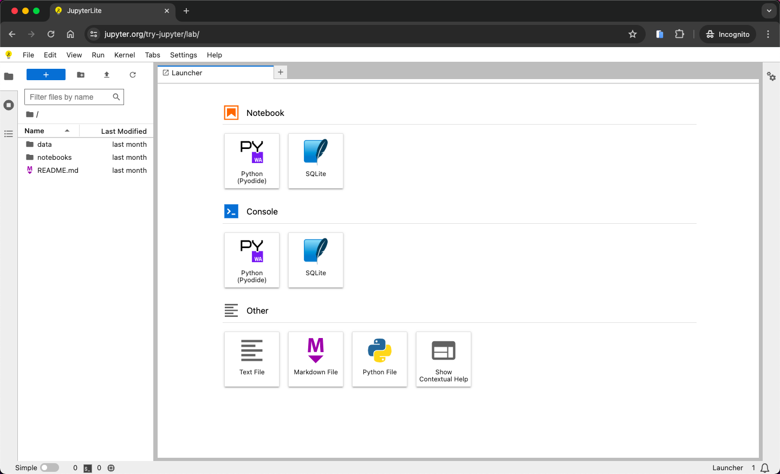Click the Launcher label in status bar
The height and width of the screenshot is (474, 780).
click(727, 468)
